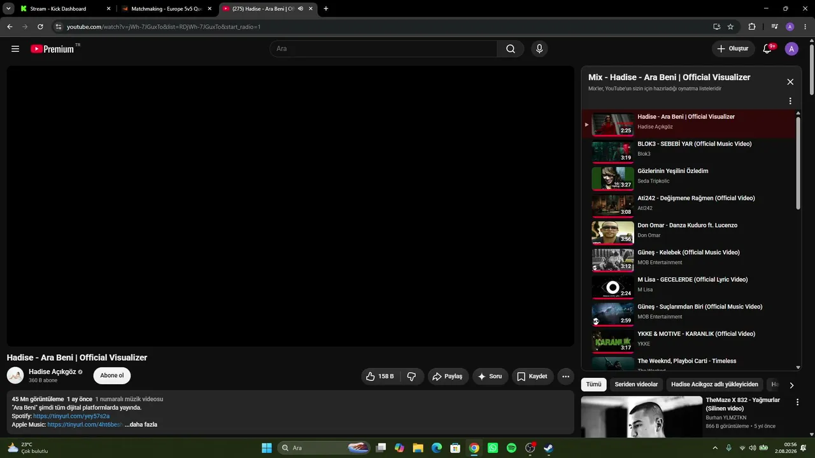Install the app from the address bar icon

[717, 27]
